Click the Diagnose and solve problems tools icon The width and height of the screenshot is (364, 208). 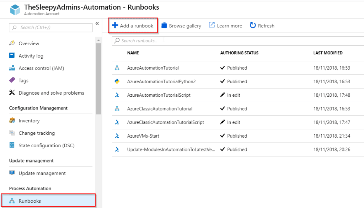(12, 93)
